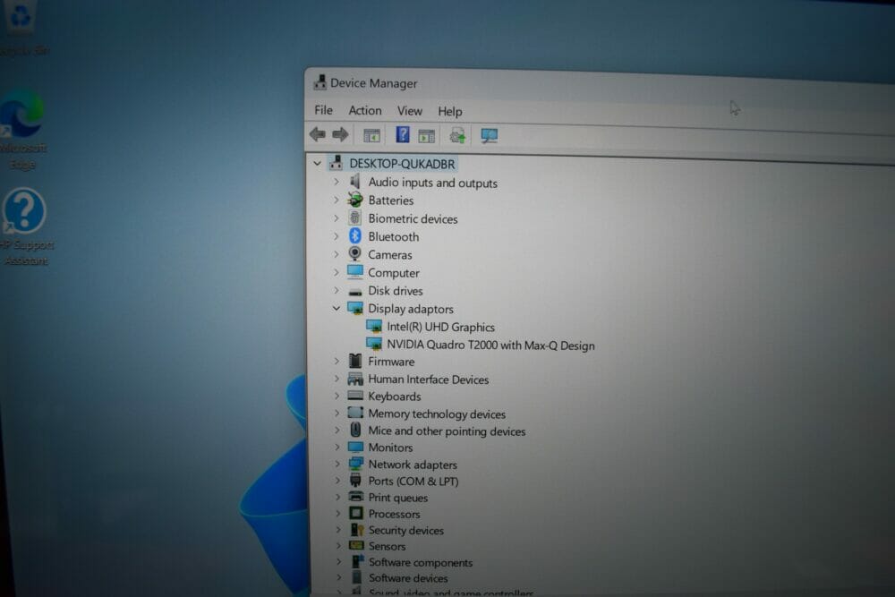895x597 pixels.
Task: Toggle the Show/Hide Console Tree toolbar icon
Action: (x=371, y=136)
